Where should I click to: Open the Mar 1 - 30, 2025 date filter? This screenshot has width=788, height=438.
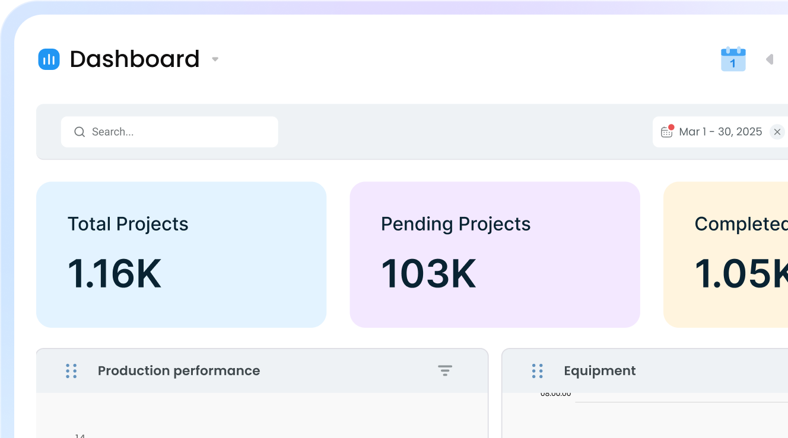pyautogui.click(x=720, y=132)
